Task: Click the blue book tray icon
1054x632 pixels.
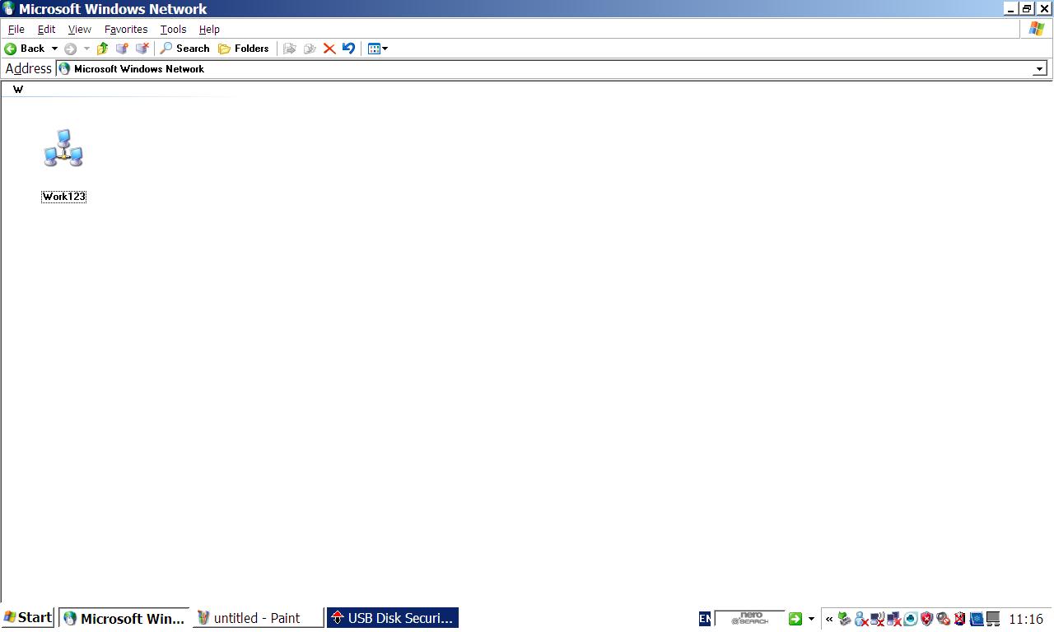Action: click(977, 619)
